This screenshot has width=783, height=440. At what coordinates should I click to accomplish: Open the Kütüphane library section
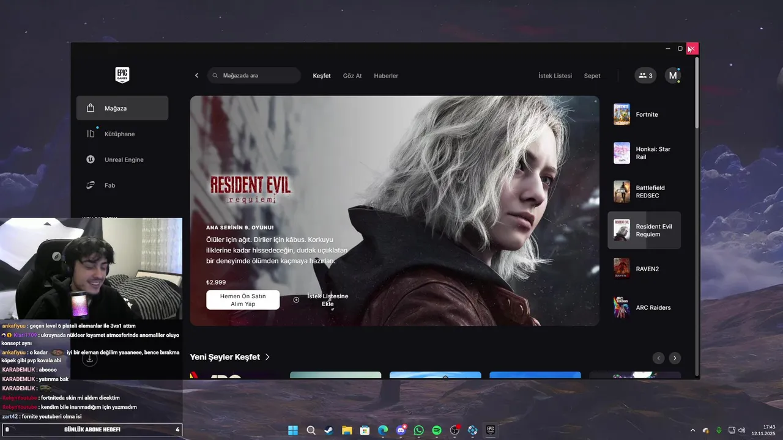click(x=122, y=134)
